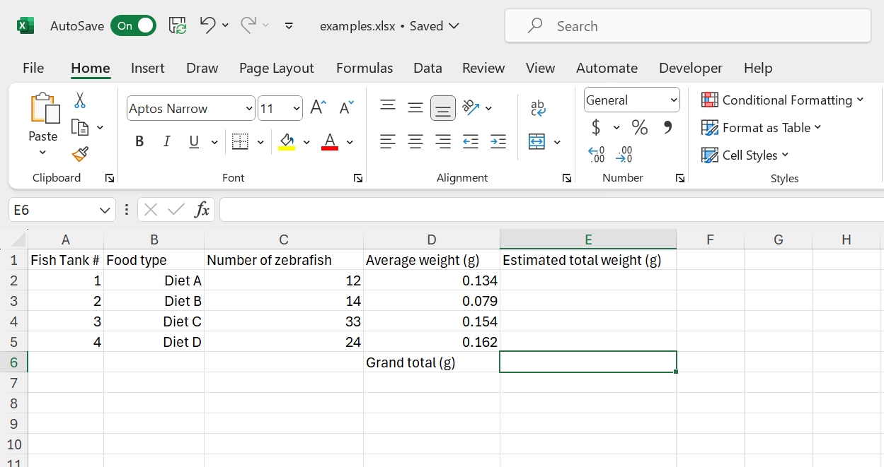Apply italic formatting
Screen dimensions: 884x467
166,141
